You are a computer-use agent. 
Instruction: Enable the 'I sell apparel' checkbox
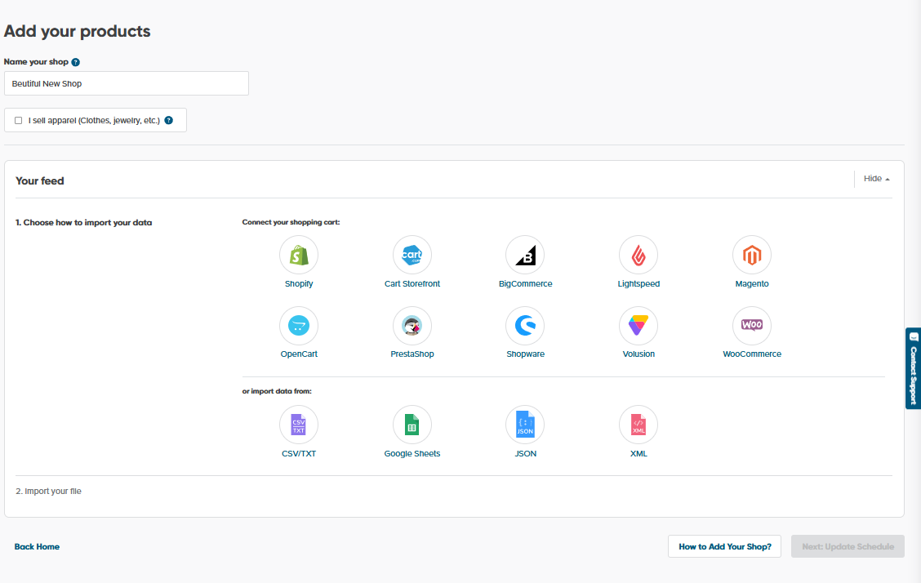tap(18, 119)
